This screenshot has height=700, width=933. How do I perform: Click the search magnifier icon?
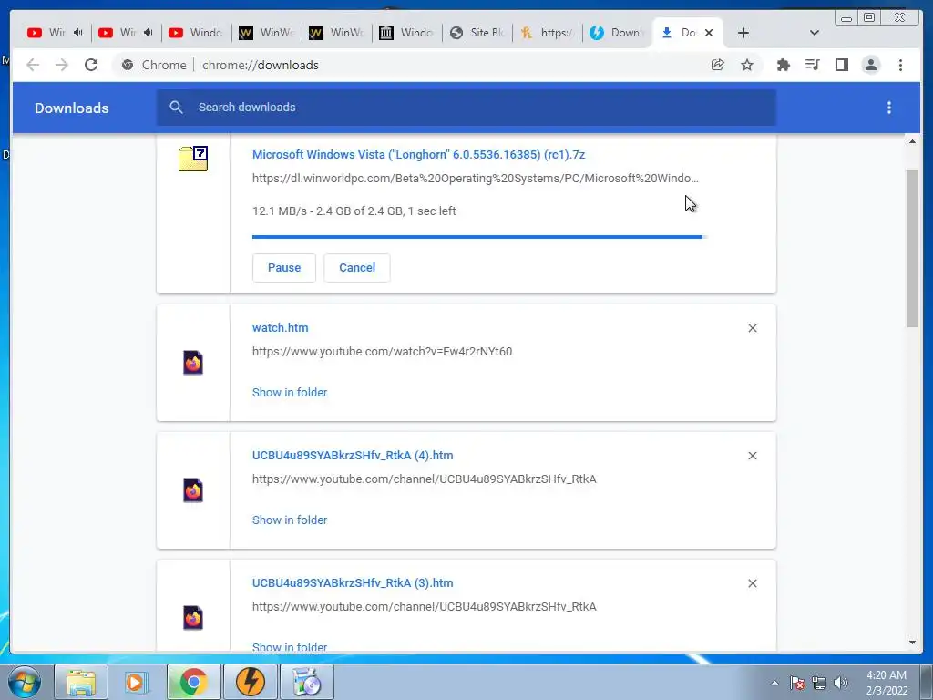pyautogui.click(x=176, y=108)
